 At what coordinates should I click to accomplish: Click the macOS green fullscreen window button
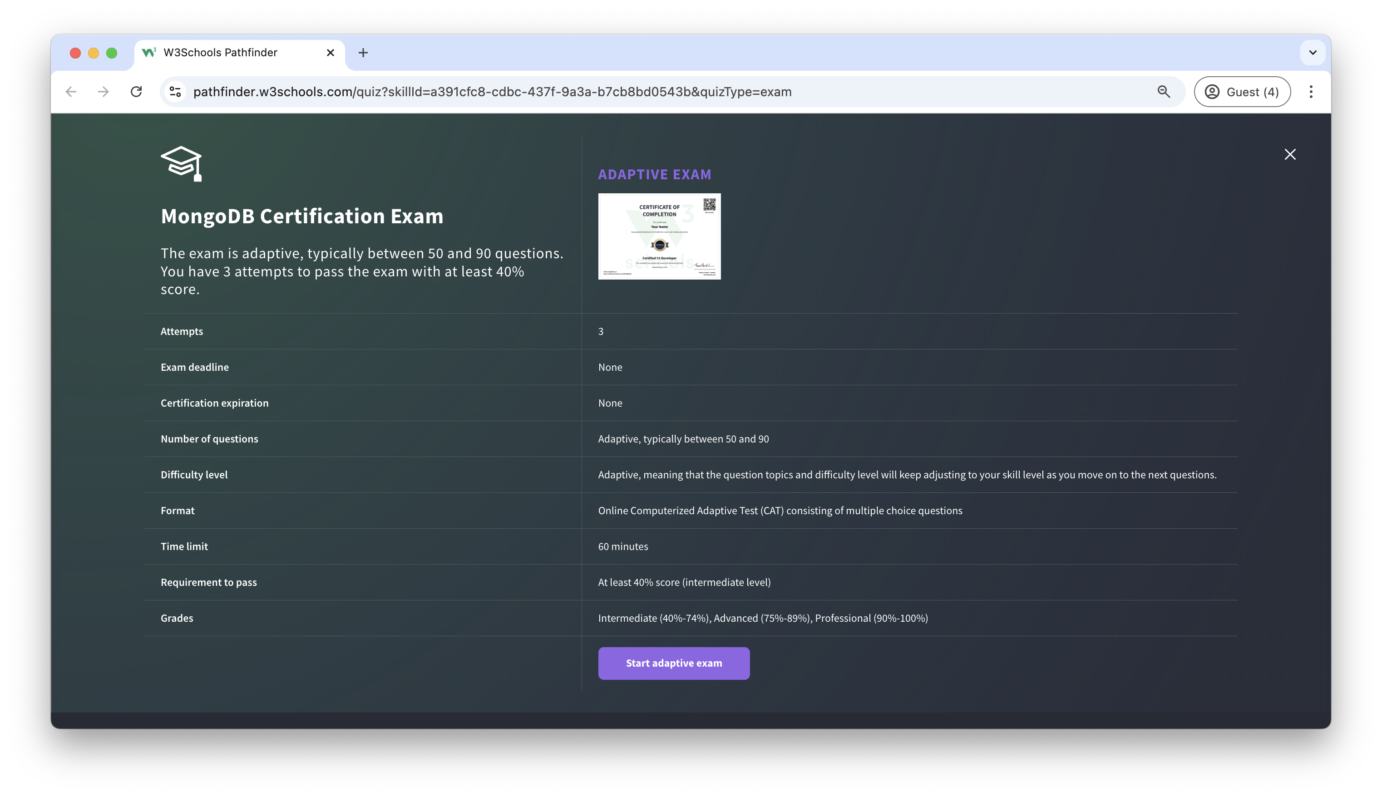[112, 53]
